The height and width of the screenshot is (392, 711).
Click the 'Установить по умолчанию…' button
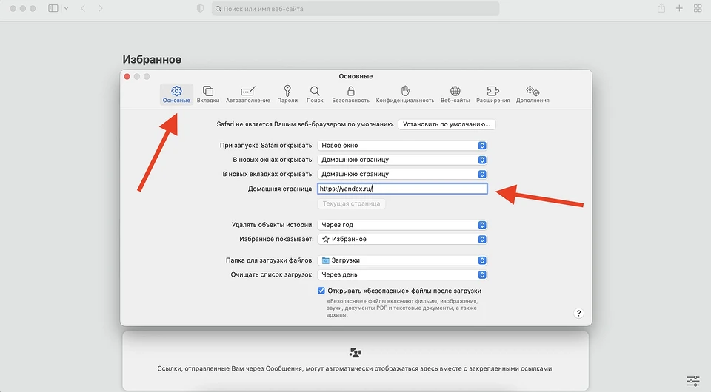click(447, 124)
